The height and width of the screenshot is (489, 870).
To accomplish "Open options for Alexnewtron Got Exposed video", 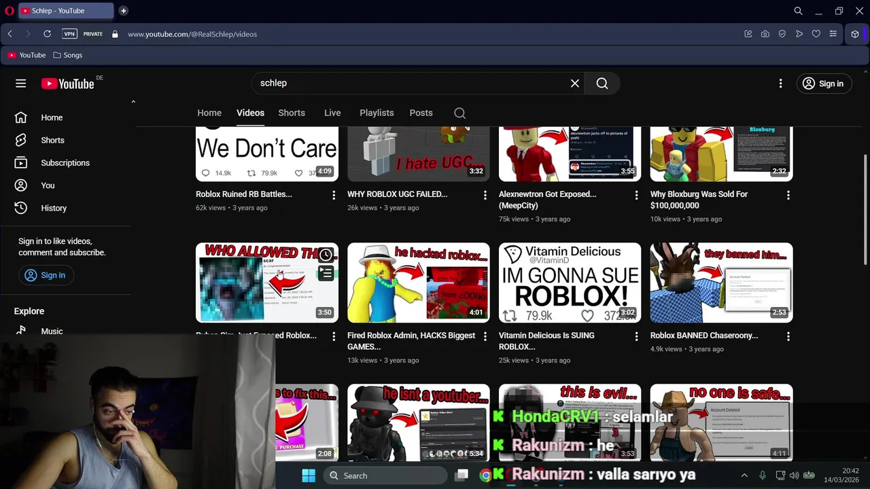I will (x=636, y=196).
